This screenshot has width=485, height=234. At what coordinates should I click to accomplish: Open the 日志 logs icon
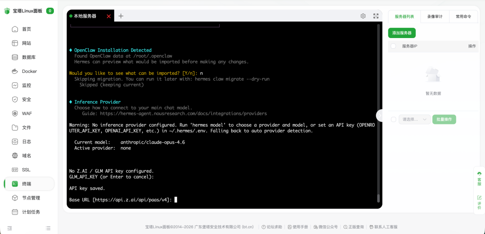point(15,142)
